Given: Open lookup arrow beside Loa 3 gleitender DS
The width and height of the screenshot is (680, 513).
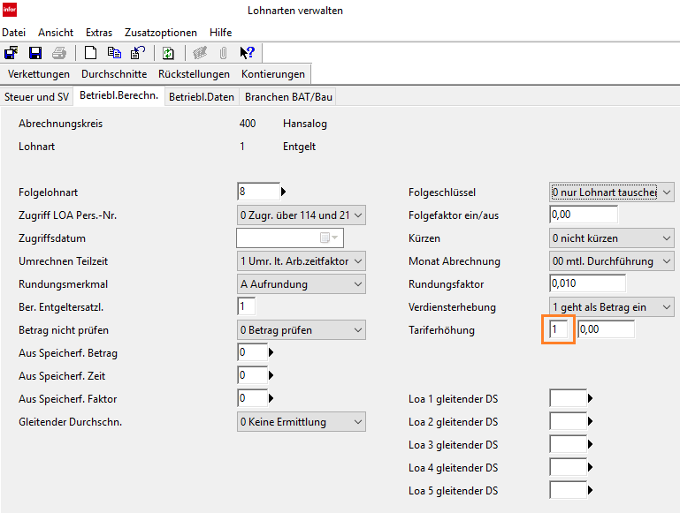Looking at the screenshot, I should point(590,444).
